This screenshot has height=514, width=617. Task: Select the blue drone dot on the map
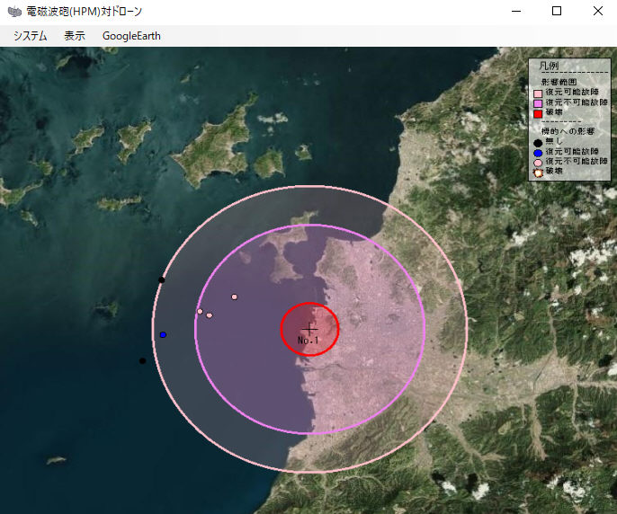tap(163, 334)
